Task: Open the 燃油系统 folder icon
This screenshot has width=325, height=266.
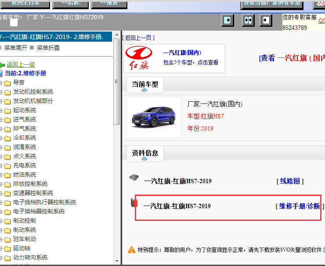Action: (7, 175)
